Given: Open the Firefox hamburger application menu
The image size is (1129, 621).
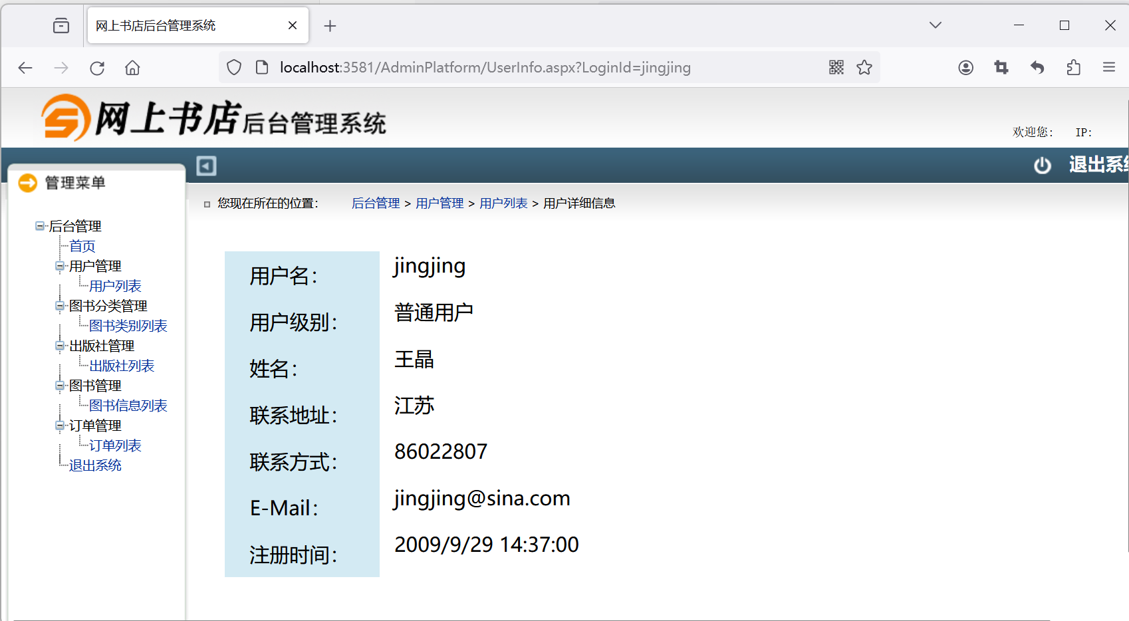Looking at the screenshot, I should 1108,67.
